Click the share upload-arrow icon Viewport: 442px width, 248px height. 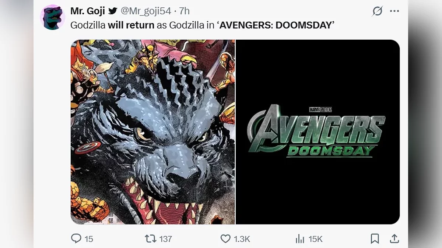tap(394, 239)
